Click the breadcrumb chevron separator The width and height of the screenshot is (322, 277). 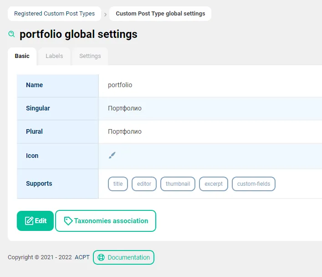(105, 14)
